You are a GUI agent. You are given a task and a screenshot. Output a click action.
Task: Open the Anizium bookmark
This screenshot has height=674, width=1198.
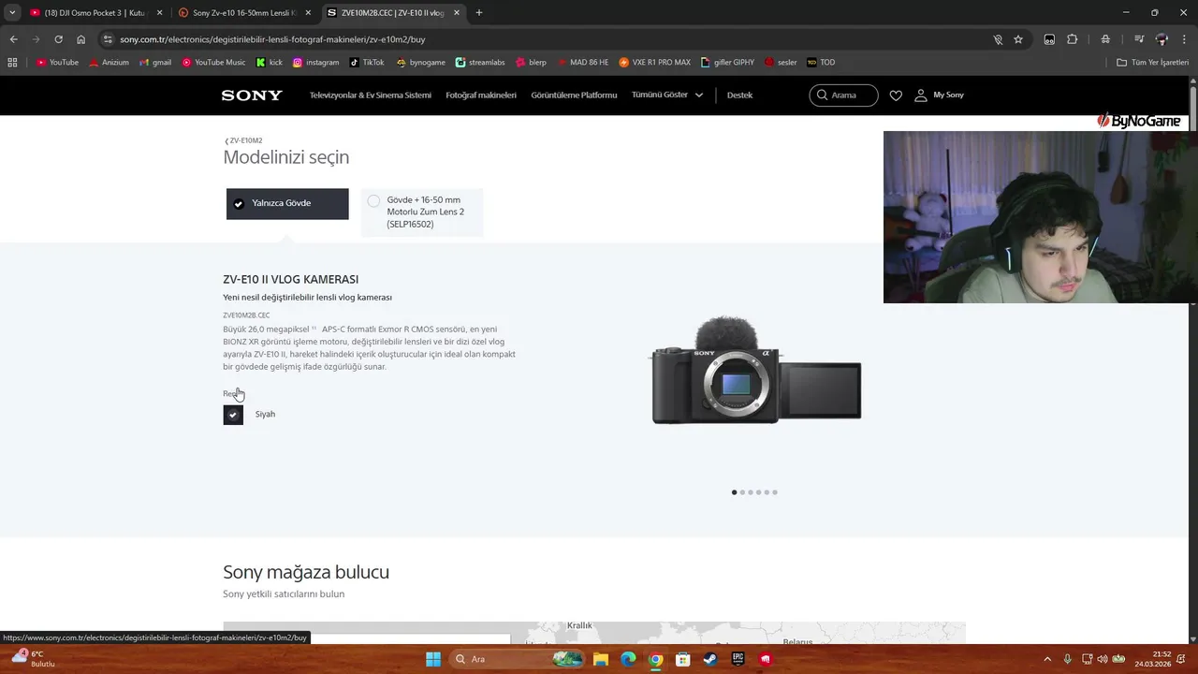[x=109, y=63]
